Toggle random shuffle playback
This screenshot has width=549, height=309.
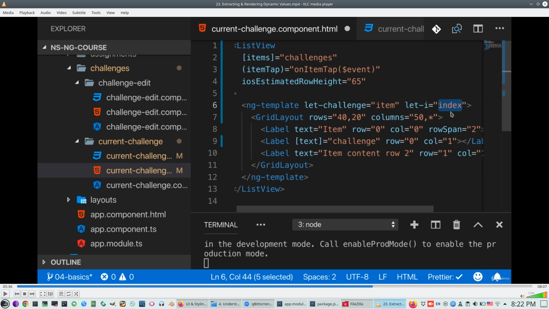pos(76,294)
